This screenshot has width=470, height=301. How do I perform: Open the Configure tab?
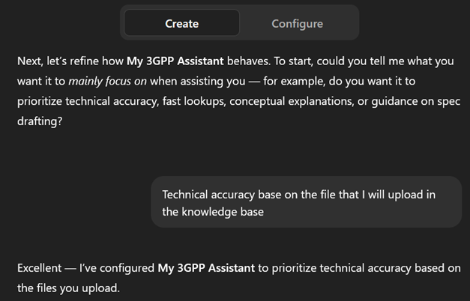click(x=297, y=23)
